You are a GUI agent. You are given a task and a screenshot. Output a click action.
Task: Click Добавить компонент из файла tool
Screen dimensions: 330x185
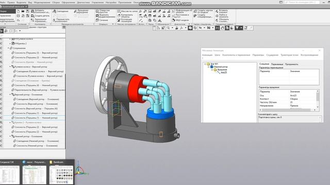point(40,11)
